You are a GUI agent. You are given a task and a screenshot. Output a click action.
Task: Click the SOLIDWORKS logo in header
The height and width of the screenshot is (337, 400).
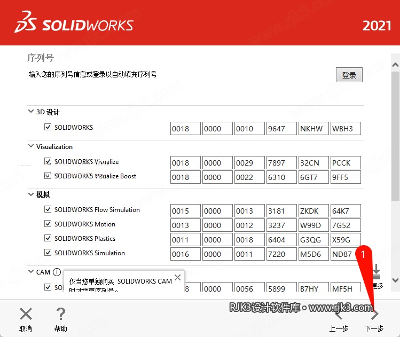[74, 22]
